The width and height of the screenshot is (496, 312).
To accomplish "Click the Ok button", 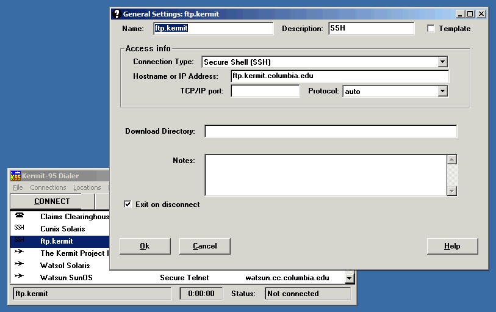I will [145, 246].
